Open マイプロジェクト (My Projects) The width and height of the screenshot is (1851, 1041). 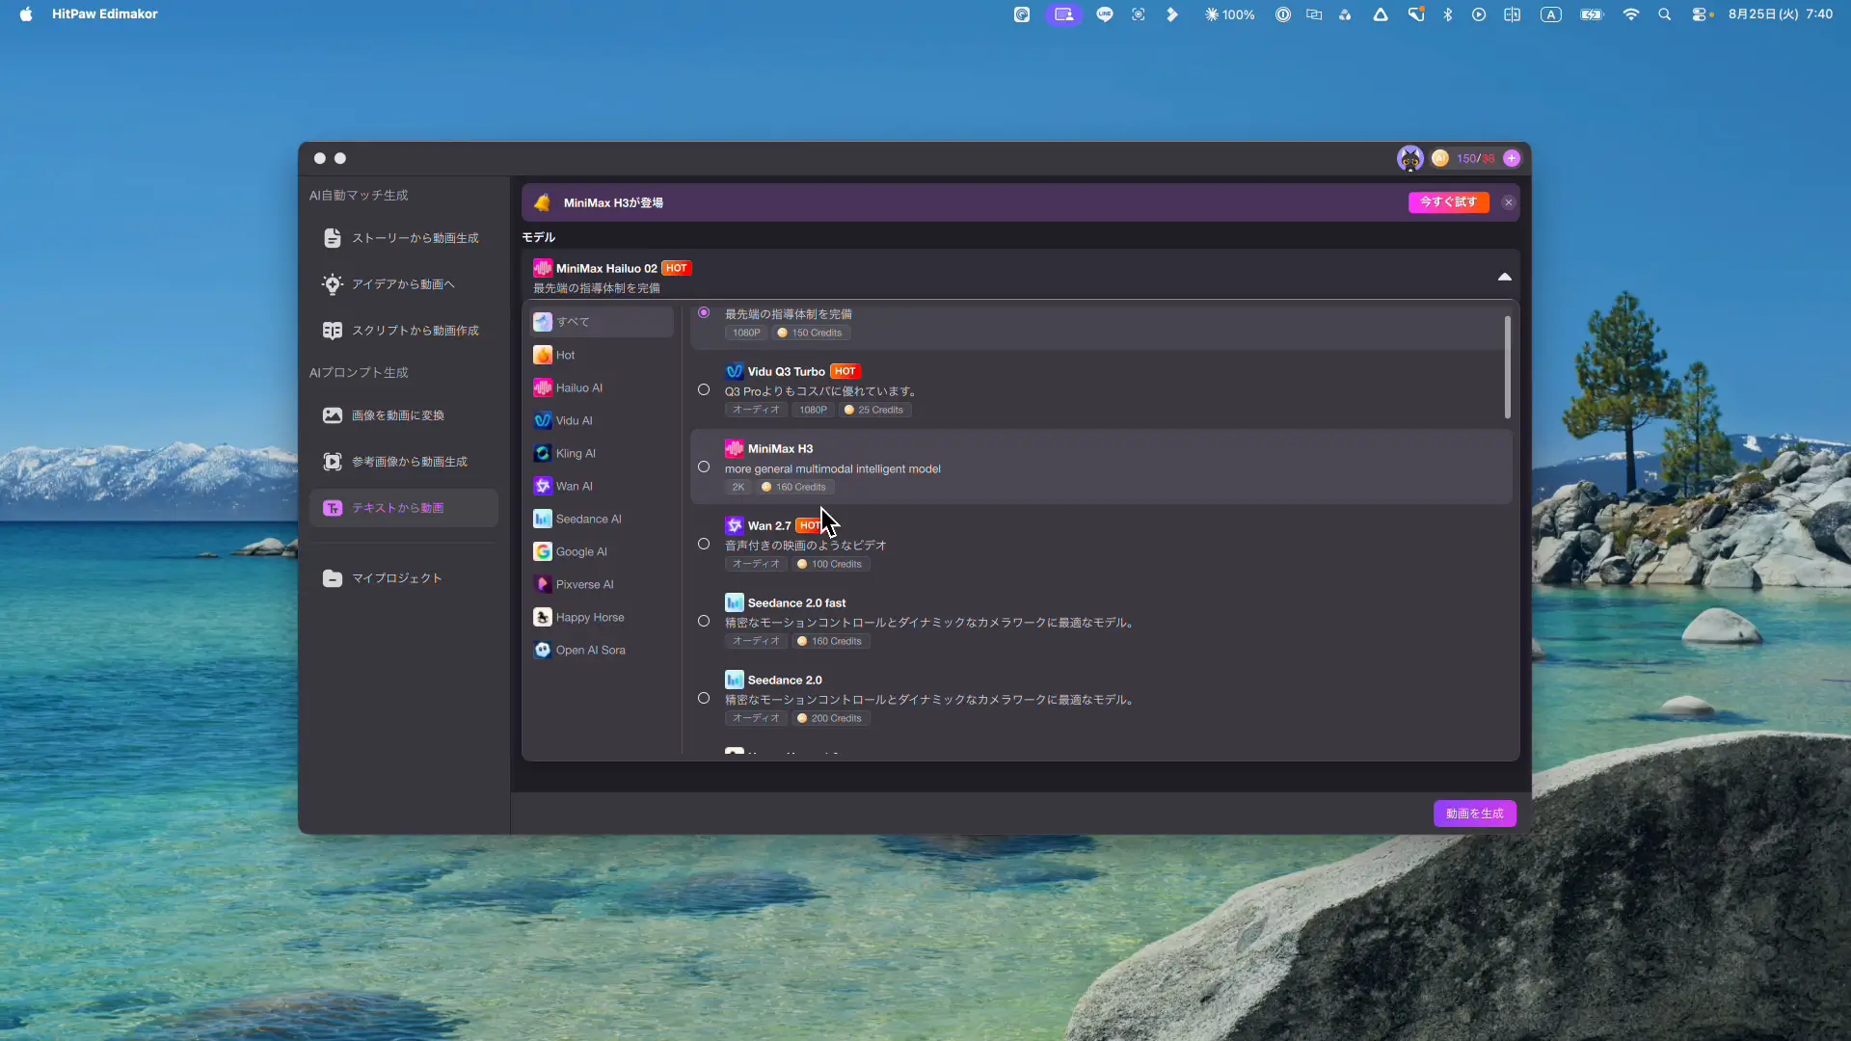tap(403, 578)
